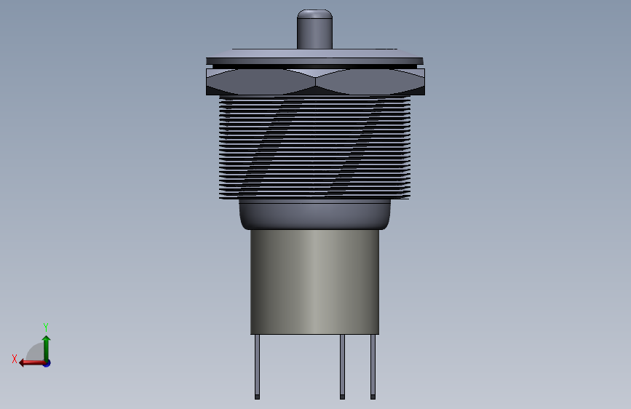Select the flat flange above the hex nut
The height and width of the screenshot is (409, 631).
314,57
